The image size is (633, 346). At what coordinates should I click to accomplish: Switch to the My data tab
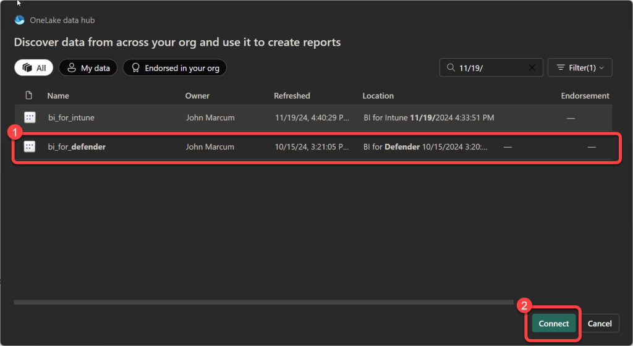pyautogui.click(x=88, y=68)
